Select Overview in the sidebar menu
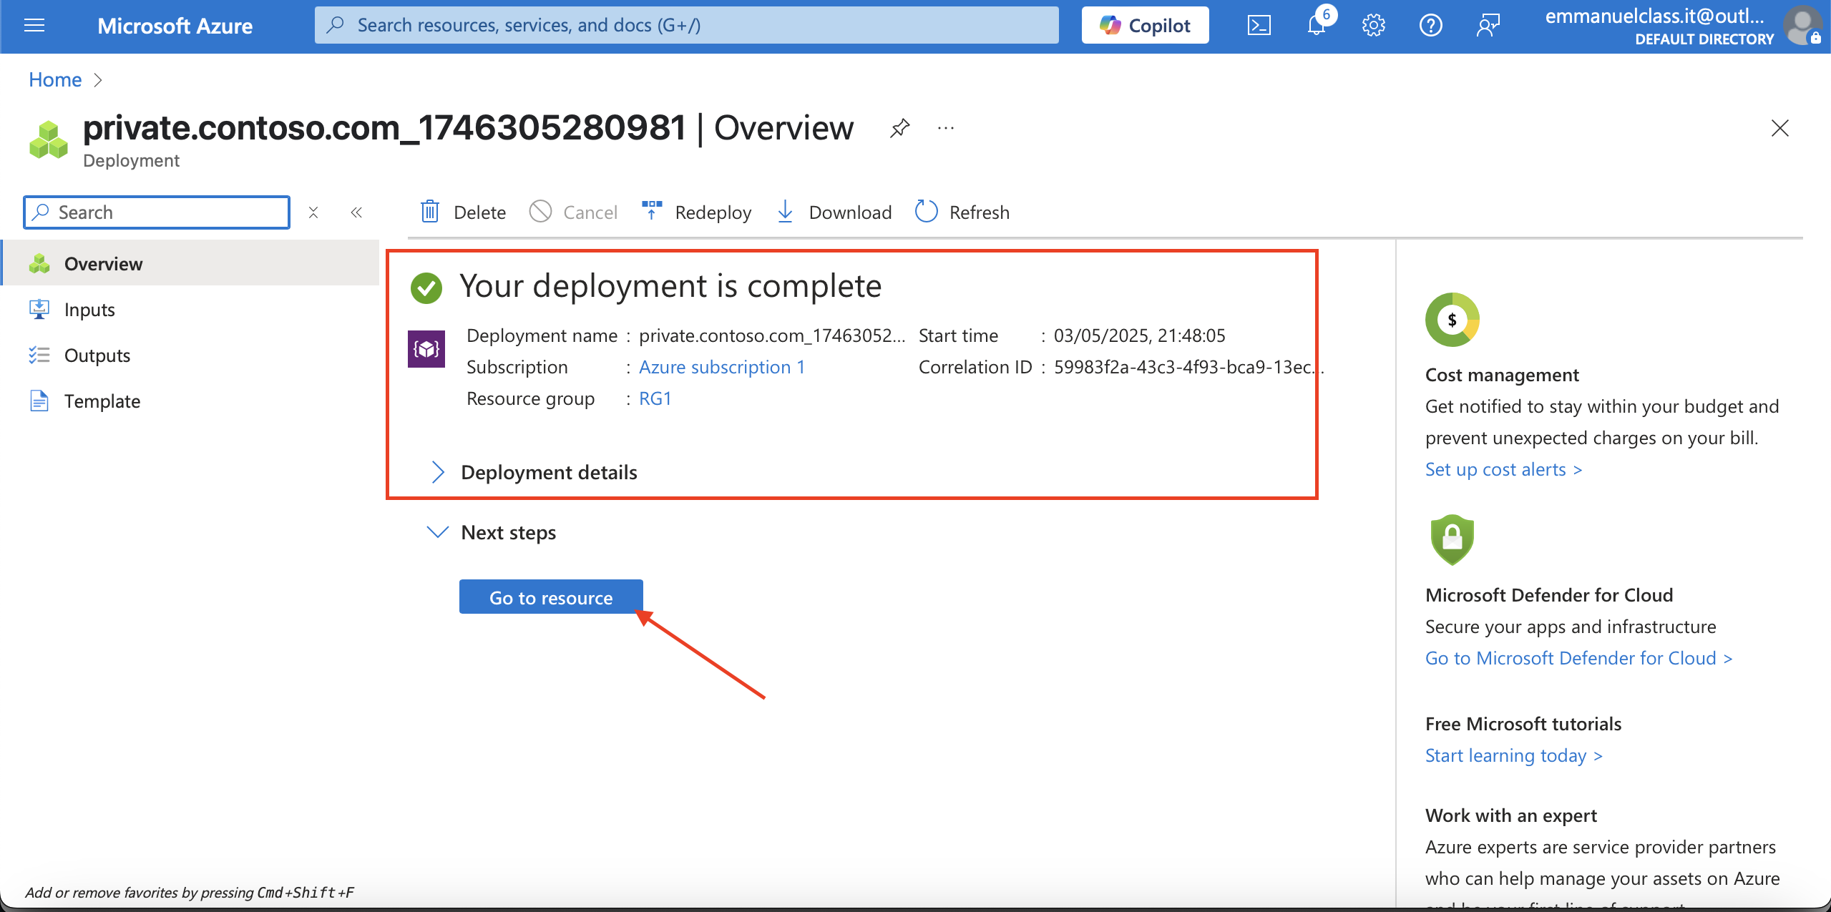Image resolution: width=1831 pixels, height=912 pixels. (x=190, y=264)
